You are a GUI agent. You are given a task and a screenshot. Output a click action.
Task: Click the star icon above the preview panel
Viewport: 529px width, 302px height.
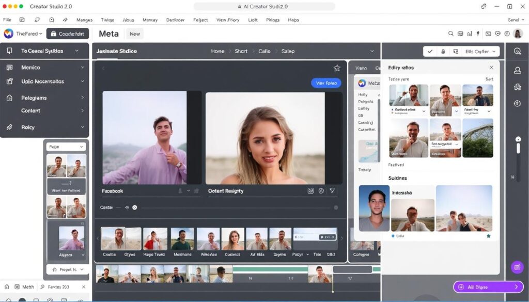pos(337,67)
